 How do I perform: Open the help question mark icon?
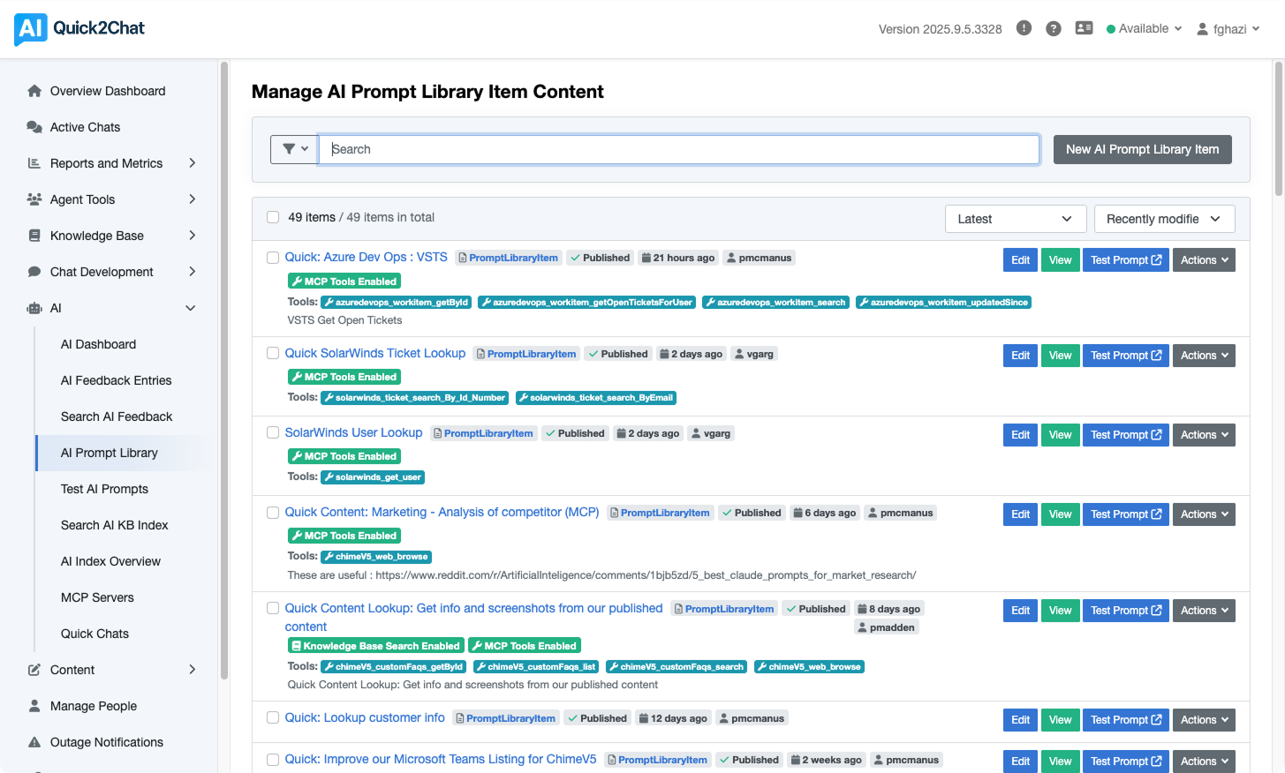click(1053, 29)
